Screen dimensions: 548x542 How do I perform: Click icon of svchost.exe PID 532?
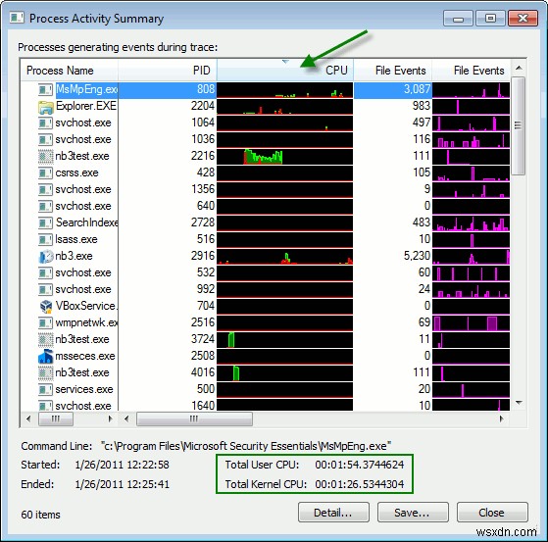[x=45, y=272]
